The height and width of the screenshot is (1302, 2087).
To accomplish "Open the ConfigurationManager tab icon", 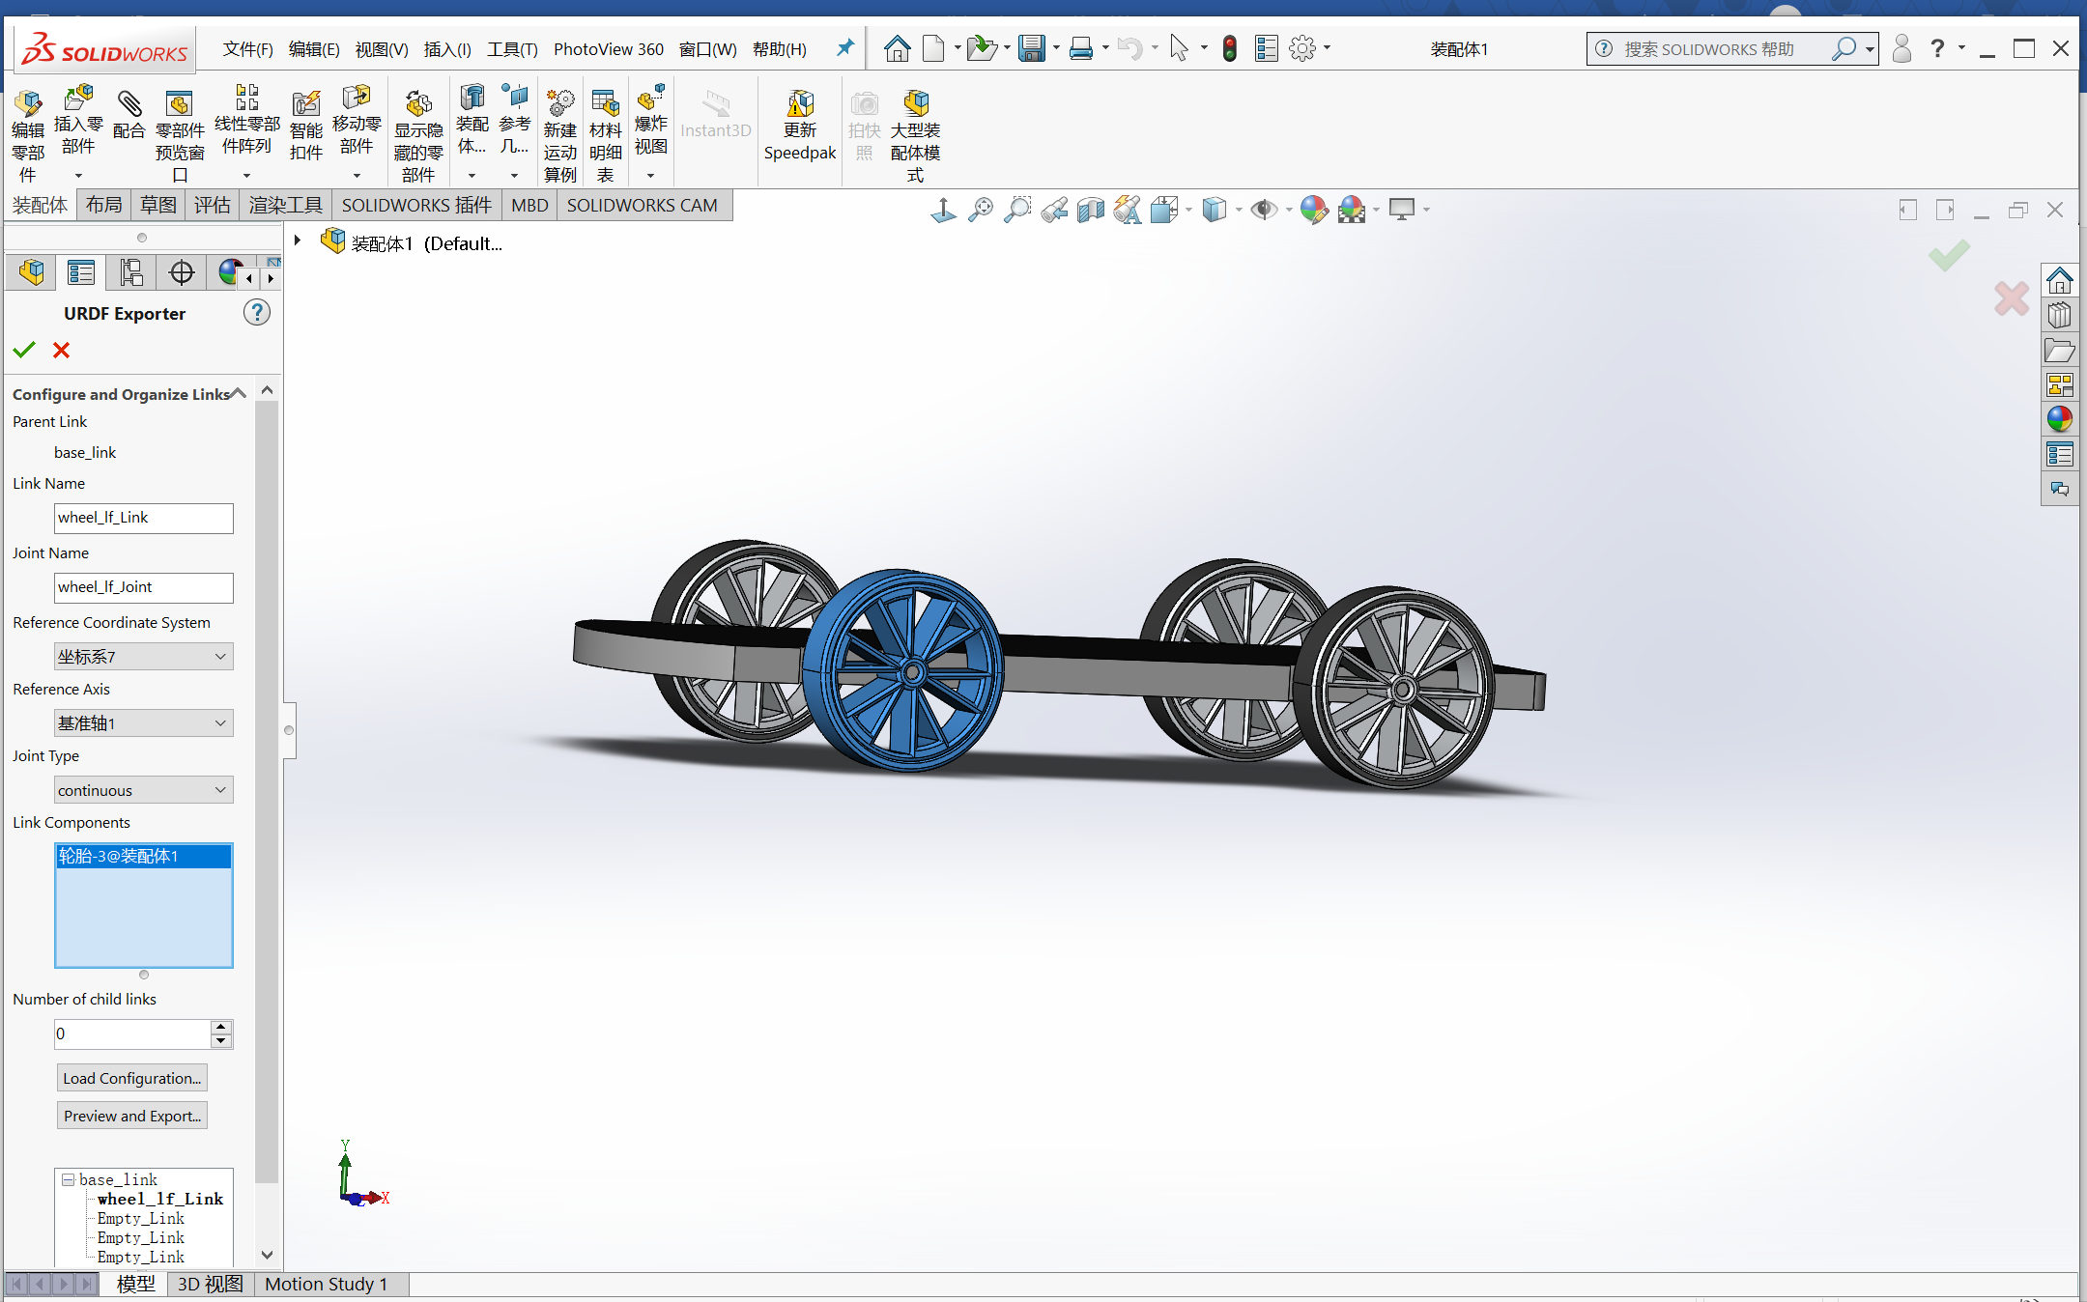I will pyautogui.click(x=131, y=273).
